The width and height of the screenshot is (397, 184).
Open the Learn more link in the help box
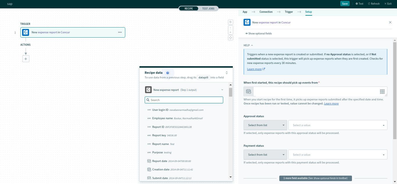tap(254, 69)
